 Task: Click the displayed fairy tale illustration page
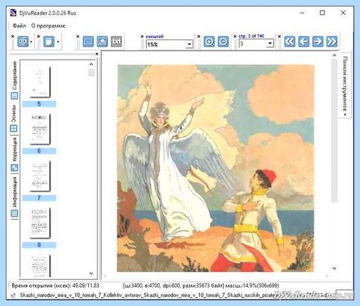pyautogui.click(x=215, y=168)
